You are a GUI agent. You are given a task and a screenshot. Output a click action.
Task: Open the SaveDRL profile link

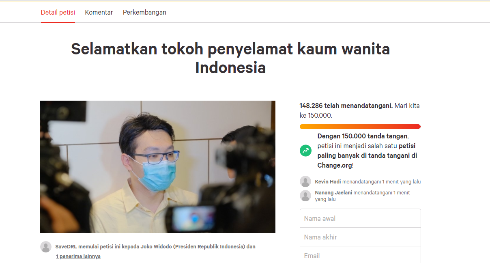coord(66,246)
